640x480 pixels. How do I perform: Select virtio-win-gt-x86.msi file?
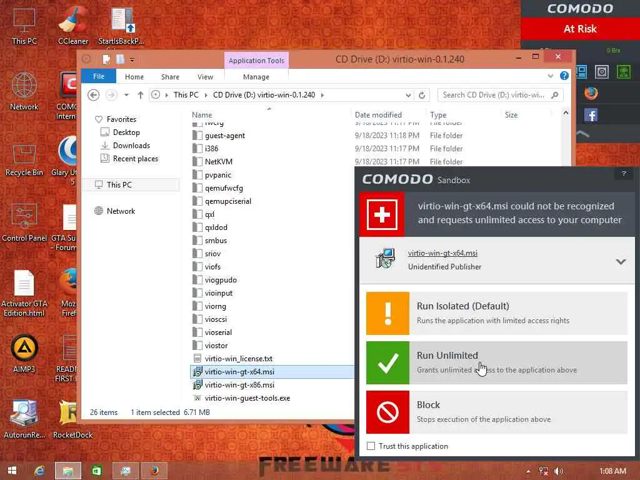pos(239,385)
